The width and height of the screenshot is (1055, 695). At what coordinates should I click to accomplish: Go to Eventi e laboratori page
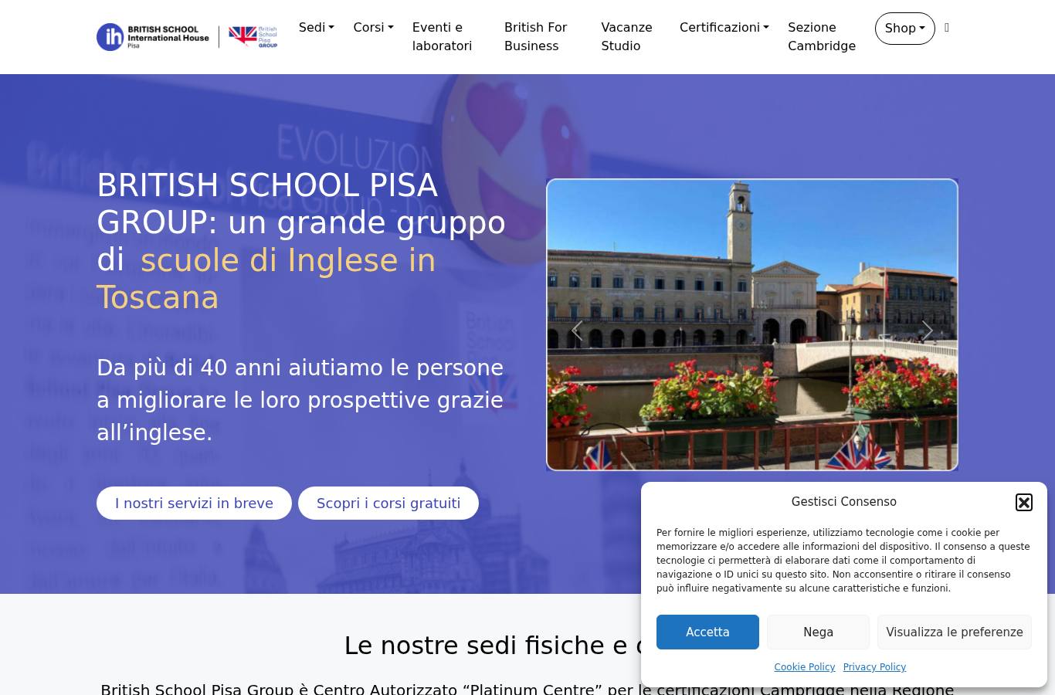[x=442, y=36]
